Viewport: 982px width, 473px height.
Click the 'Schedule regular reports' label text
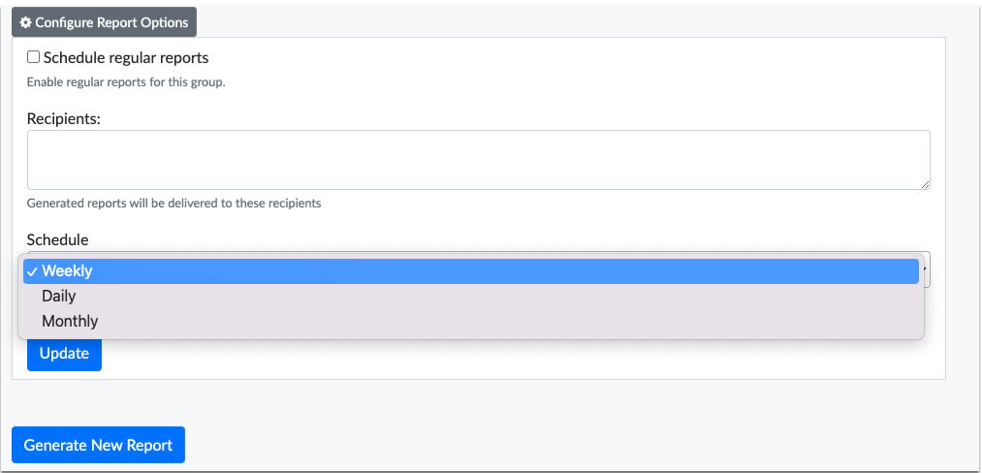click(126, 58)
